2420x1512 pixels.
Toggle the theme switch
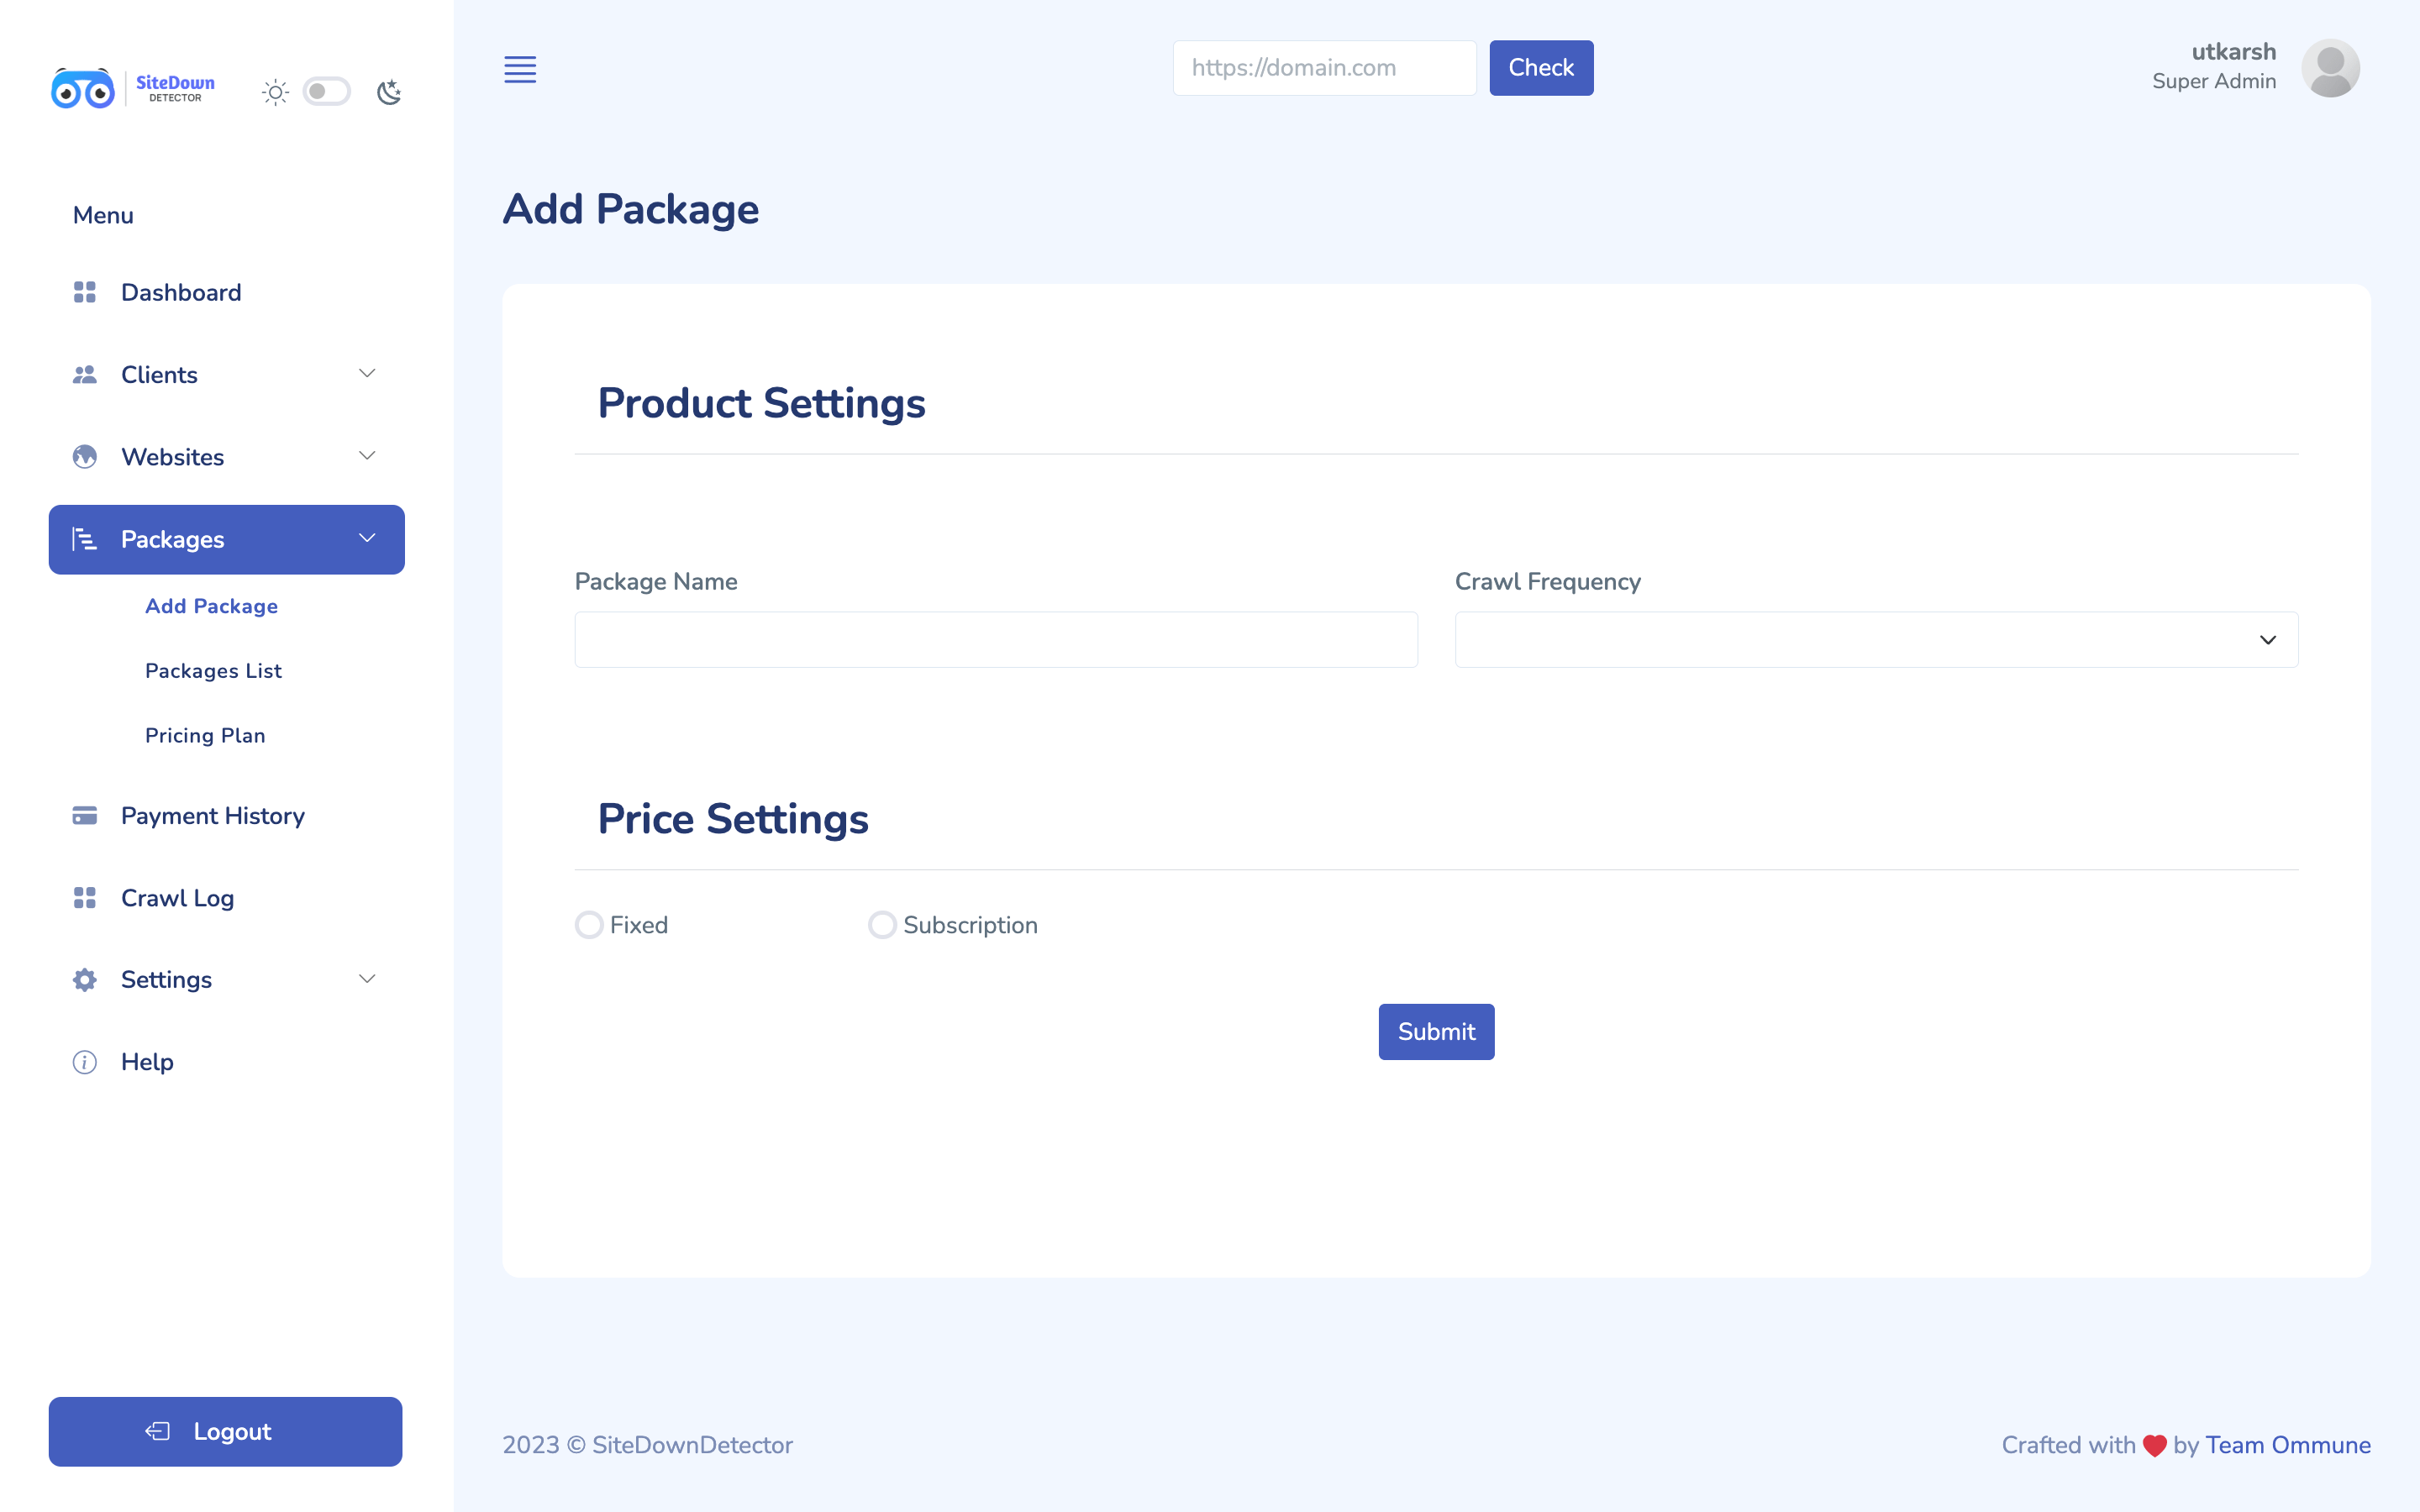click(326, 91)
